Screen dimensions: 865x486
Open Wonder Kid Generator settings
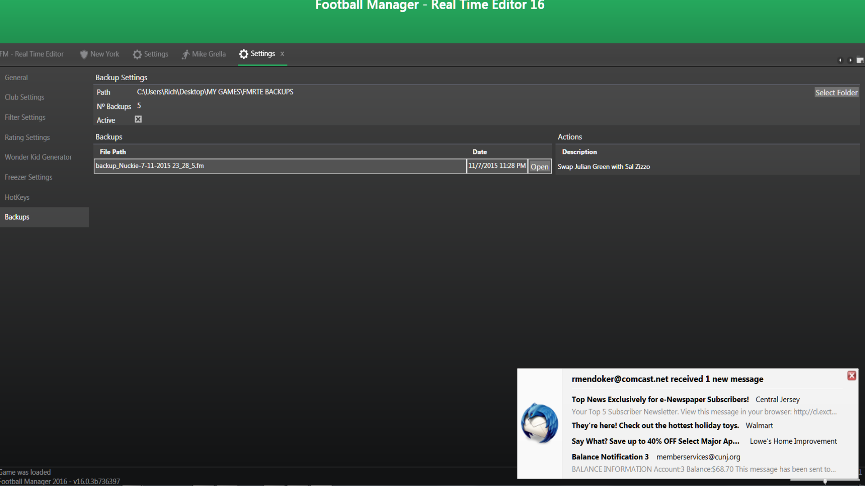[44, 157]
